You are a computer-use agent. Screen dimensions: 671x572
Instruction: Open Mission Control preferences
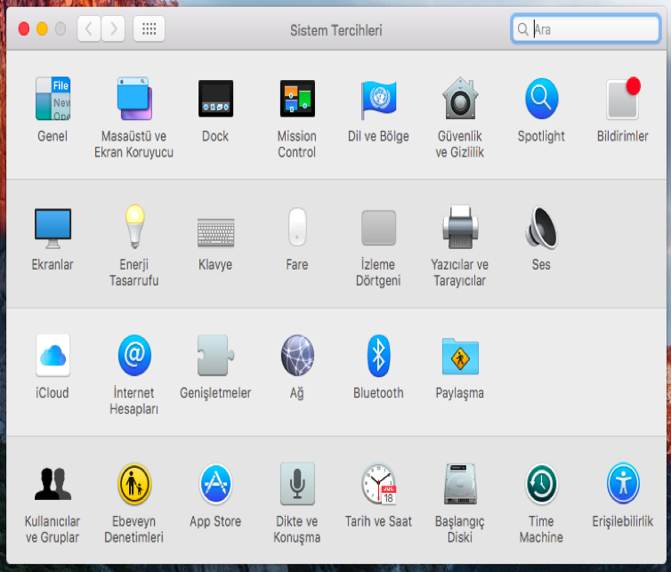coord(296,99)
